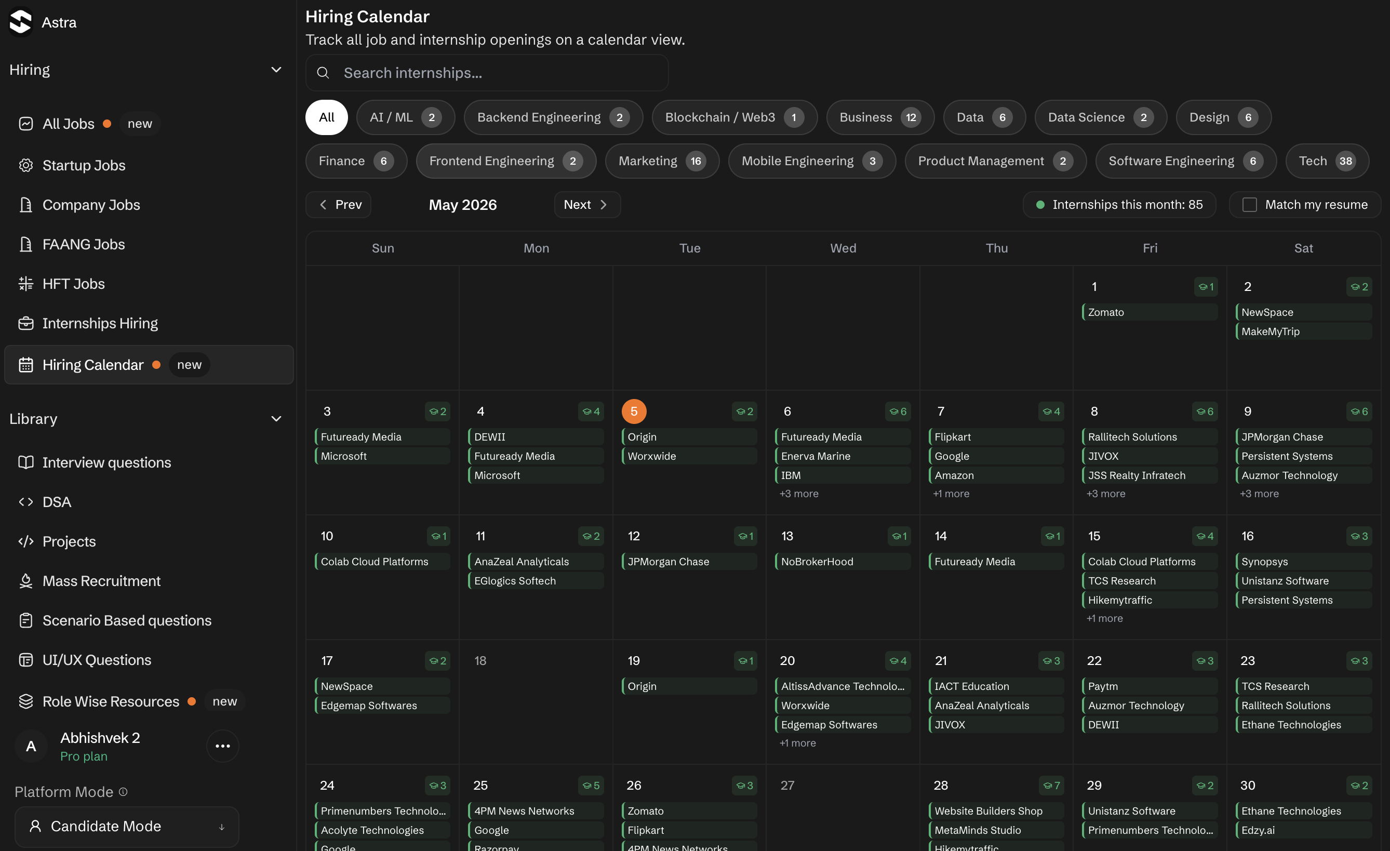Click the Astra logo icon
The width and height of the screenshot is (1390, 851).
(x=21, y=22)
